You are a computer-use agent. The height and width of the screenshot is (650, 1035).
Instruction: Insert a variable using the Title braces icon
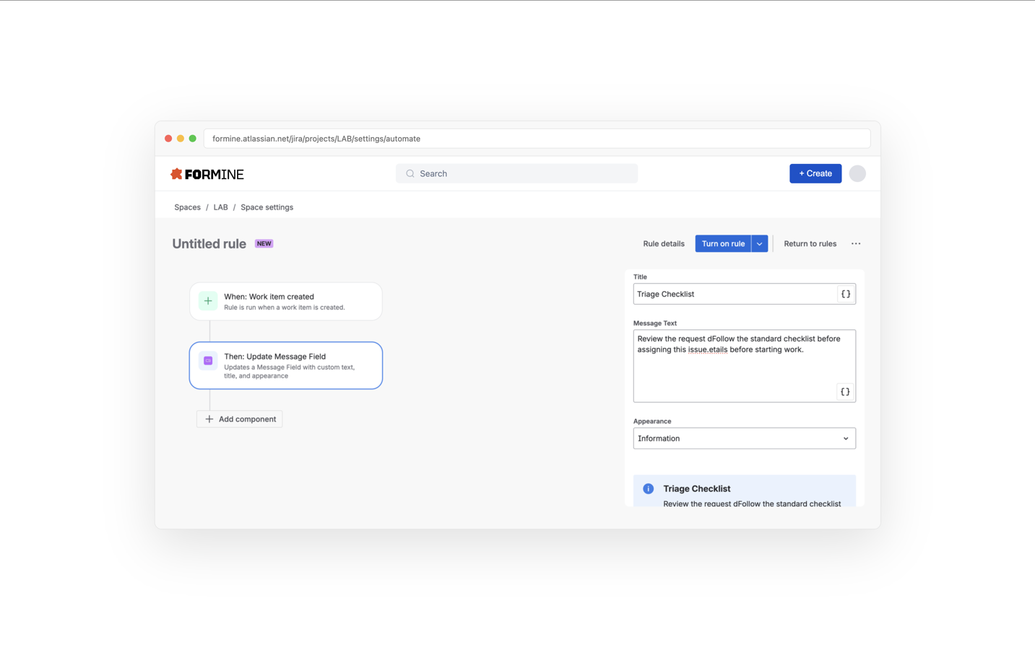point(845,293)
